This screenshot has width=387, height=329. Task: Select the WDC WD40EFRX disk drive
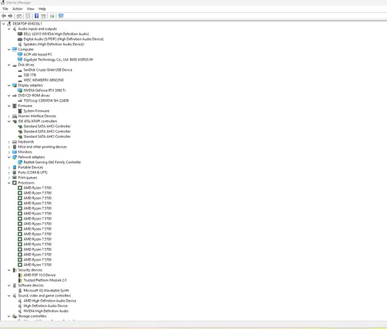[x=44, y=80]
